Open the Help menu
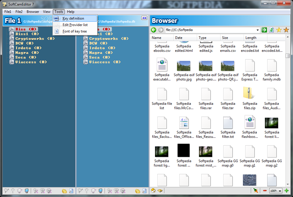 (71, 12)
